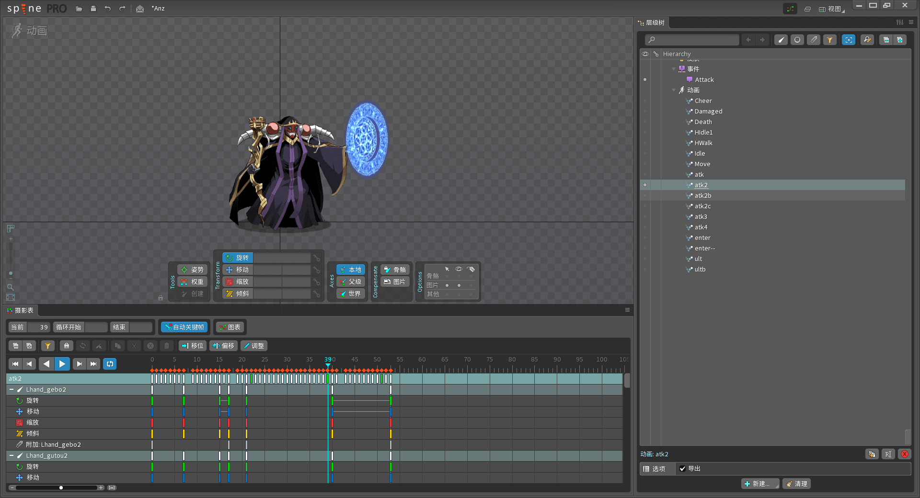Click the Offset (偏移) button
Screen dimensions: 920x498
tap(224, 346)
